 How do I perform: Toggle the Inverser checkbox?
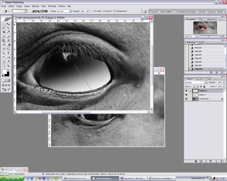[x=93, y=11]
